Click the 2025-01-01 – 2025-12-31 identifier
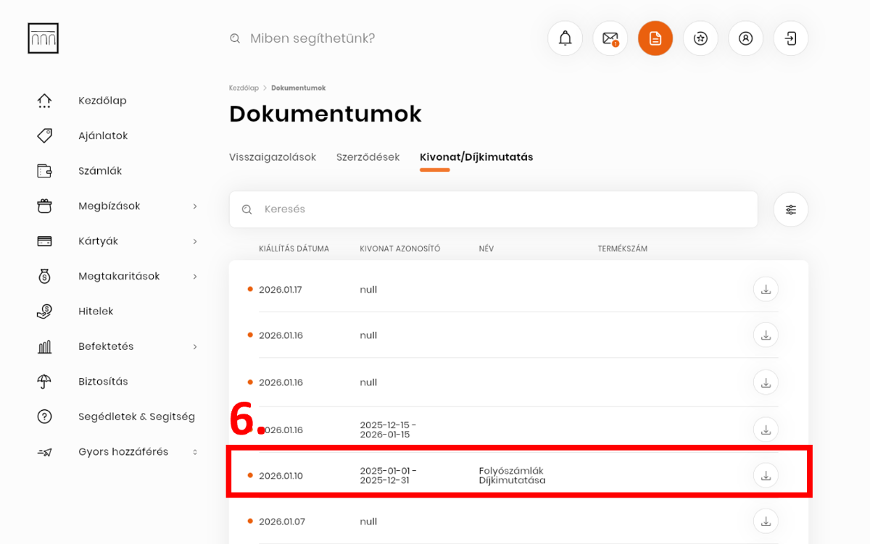Image resolution: width=870 pixels, height=544 pixels. tap(388, 475)
